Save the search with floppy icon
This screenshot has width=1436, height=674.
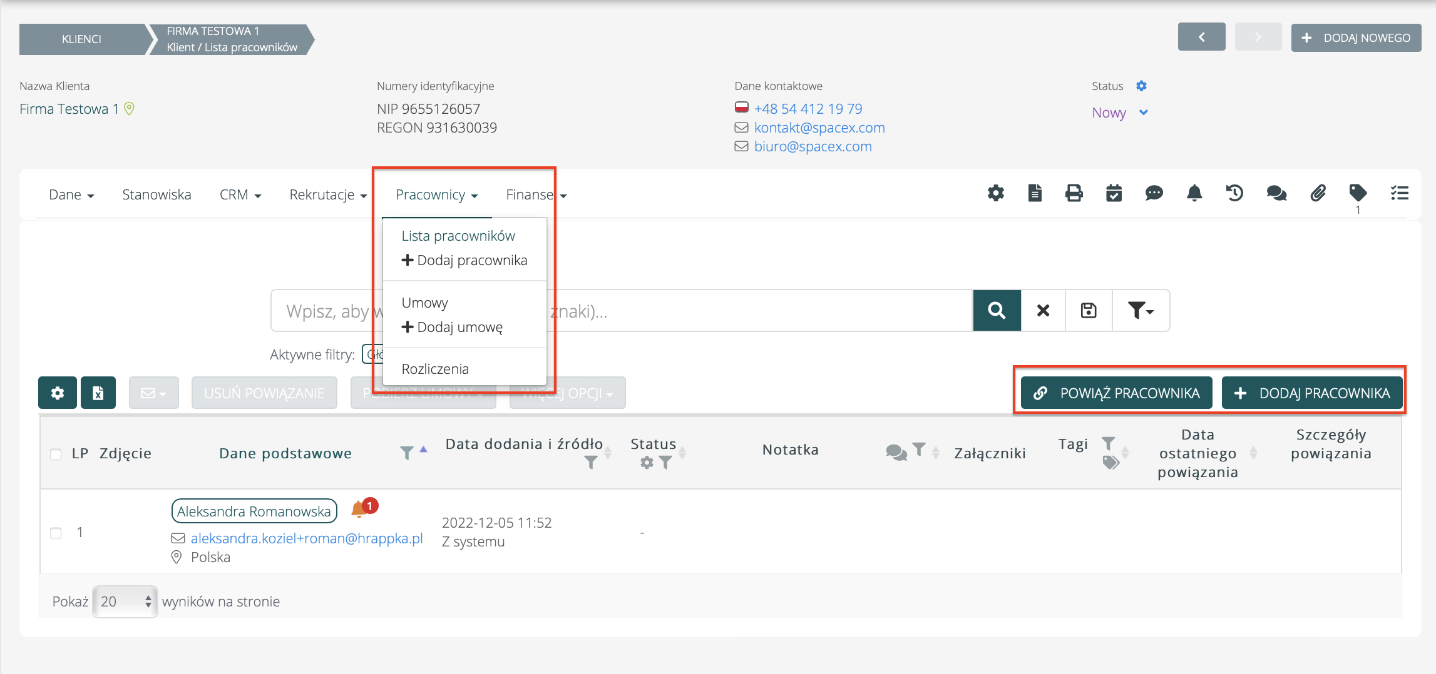point(1089,310)
